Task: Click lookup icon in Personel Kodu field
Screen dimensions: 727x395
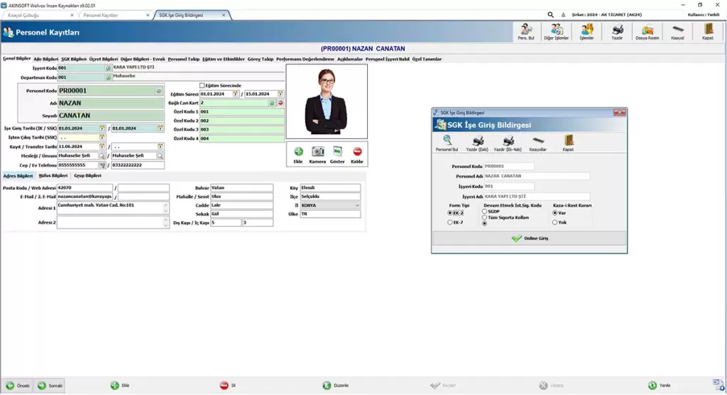Action: coord(158,91)
